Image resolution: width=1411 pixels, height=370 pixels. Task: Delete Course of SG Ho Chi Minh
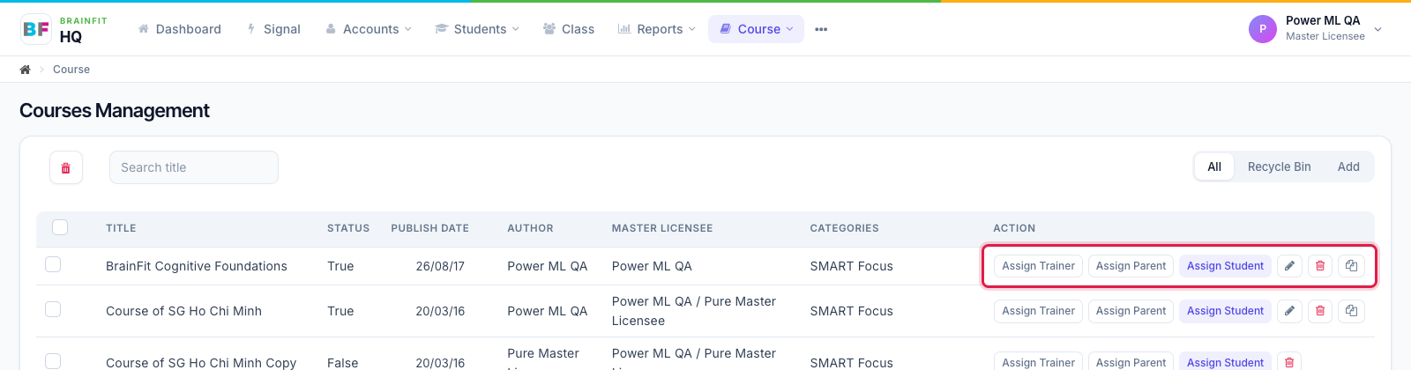(x=1320, y=311)
